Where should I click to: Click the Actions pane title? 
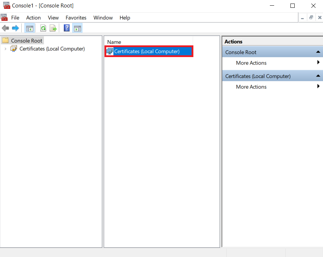point(233,41)
